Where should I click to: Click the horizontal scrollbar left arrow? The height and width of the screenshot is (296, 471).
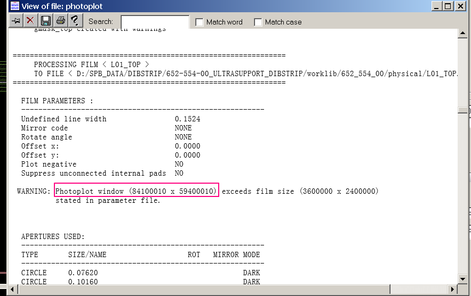coord(12,290)
